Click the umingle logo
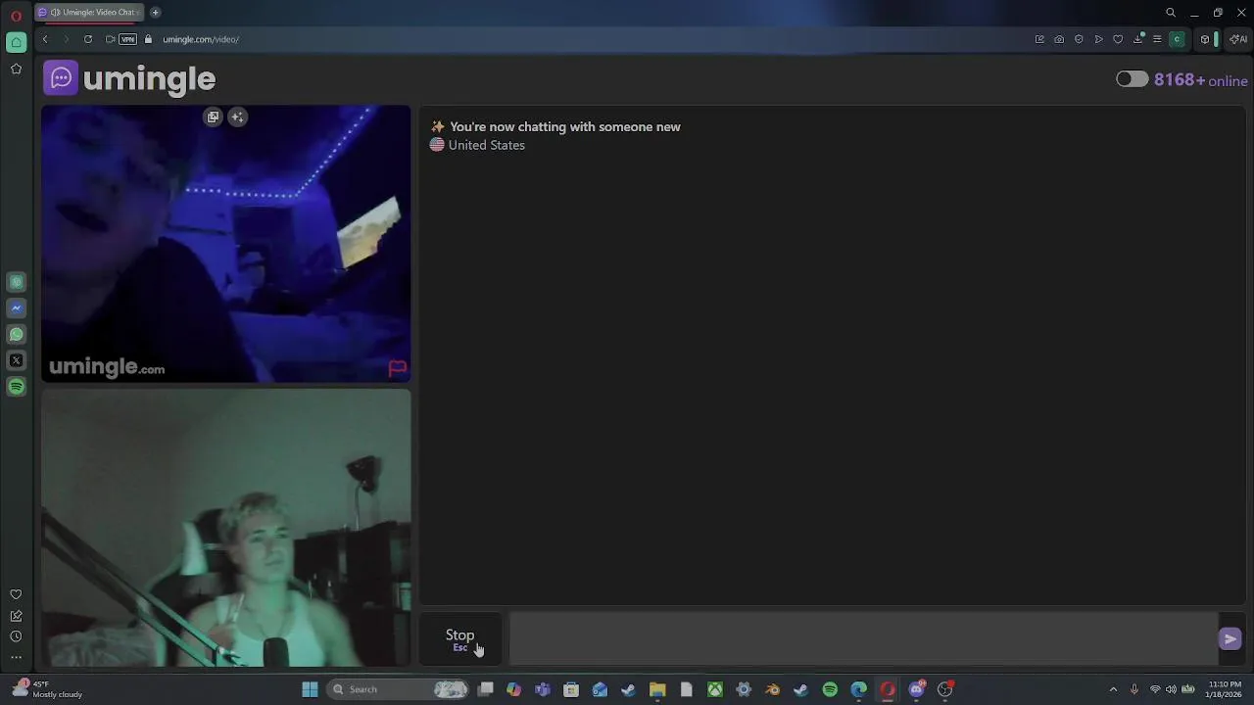The image size is (1254, 705). coord(129,78)
